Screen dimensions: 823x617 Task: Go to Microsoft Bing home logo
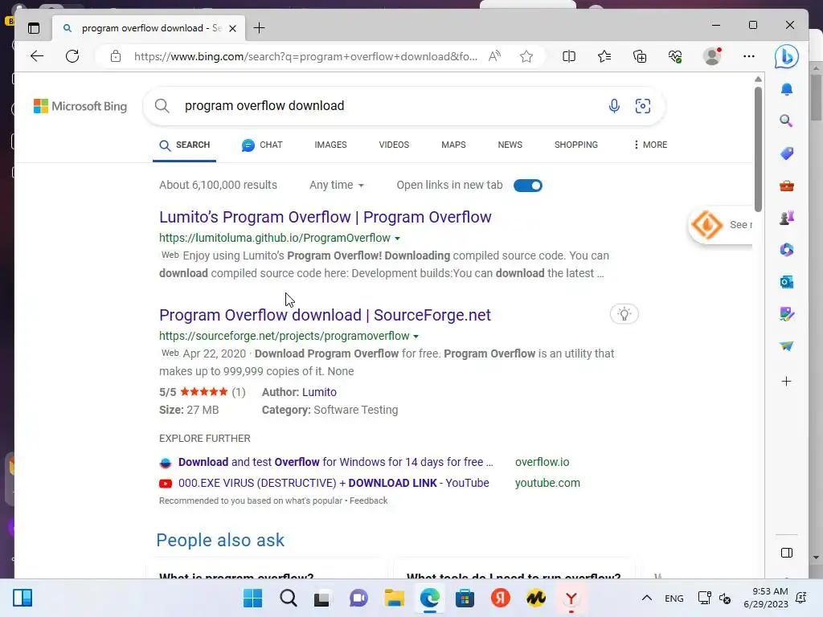pyautogui.click(x=80, y=106)
